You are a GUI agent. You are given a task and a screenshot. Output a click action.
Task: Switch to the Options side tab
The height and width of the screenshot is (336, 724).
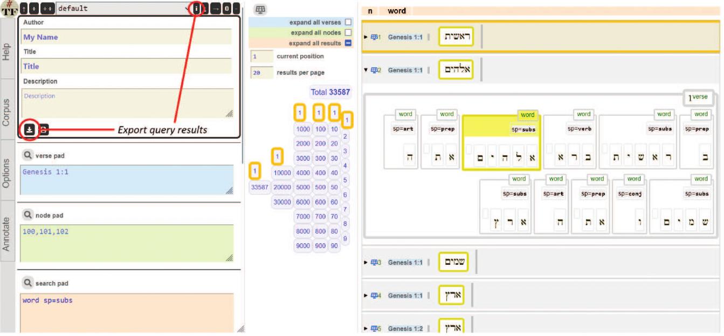8,170
